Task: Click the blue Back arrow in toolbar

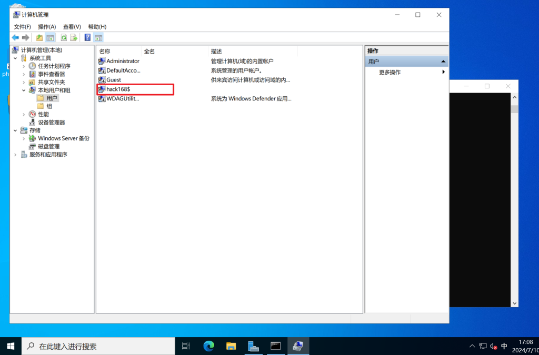Action: pyautogui.click(x=15, y=37)
